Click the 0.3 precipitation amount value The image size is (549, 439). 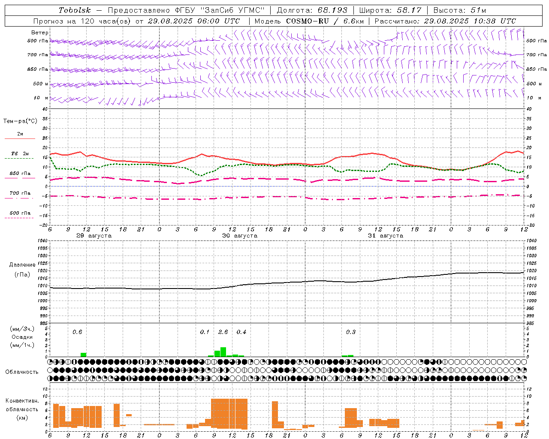tap(351, 332)
